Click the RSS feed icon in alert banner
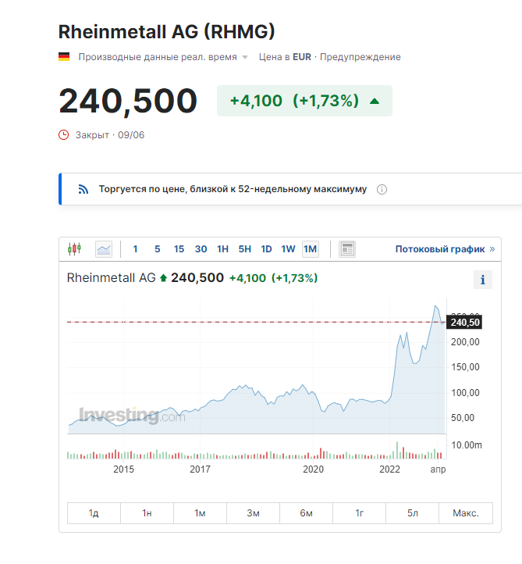Viewport: 522px width, 564px height. point(83,189)
